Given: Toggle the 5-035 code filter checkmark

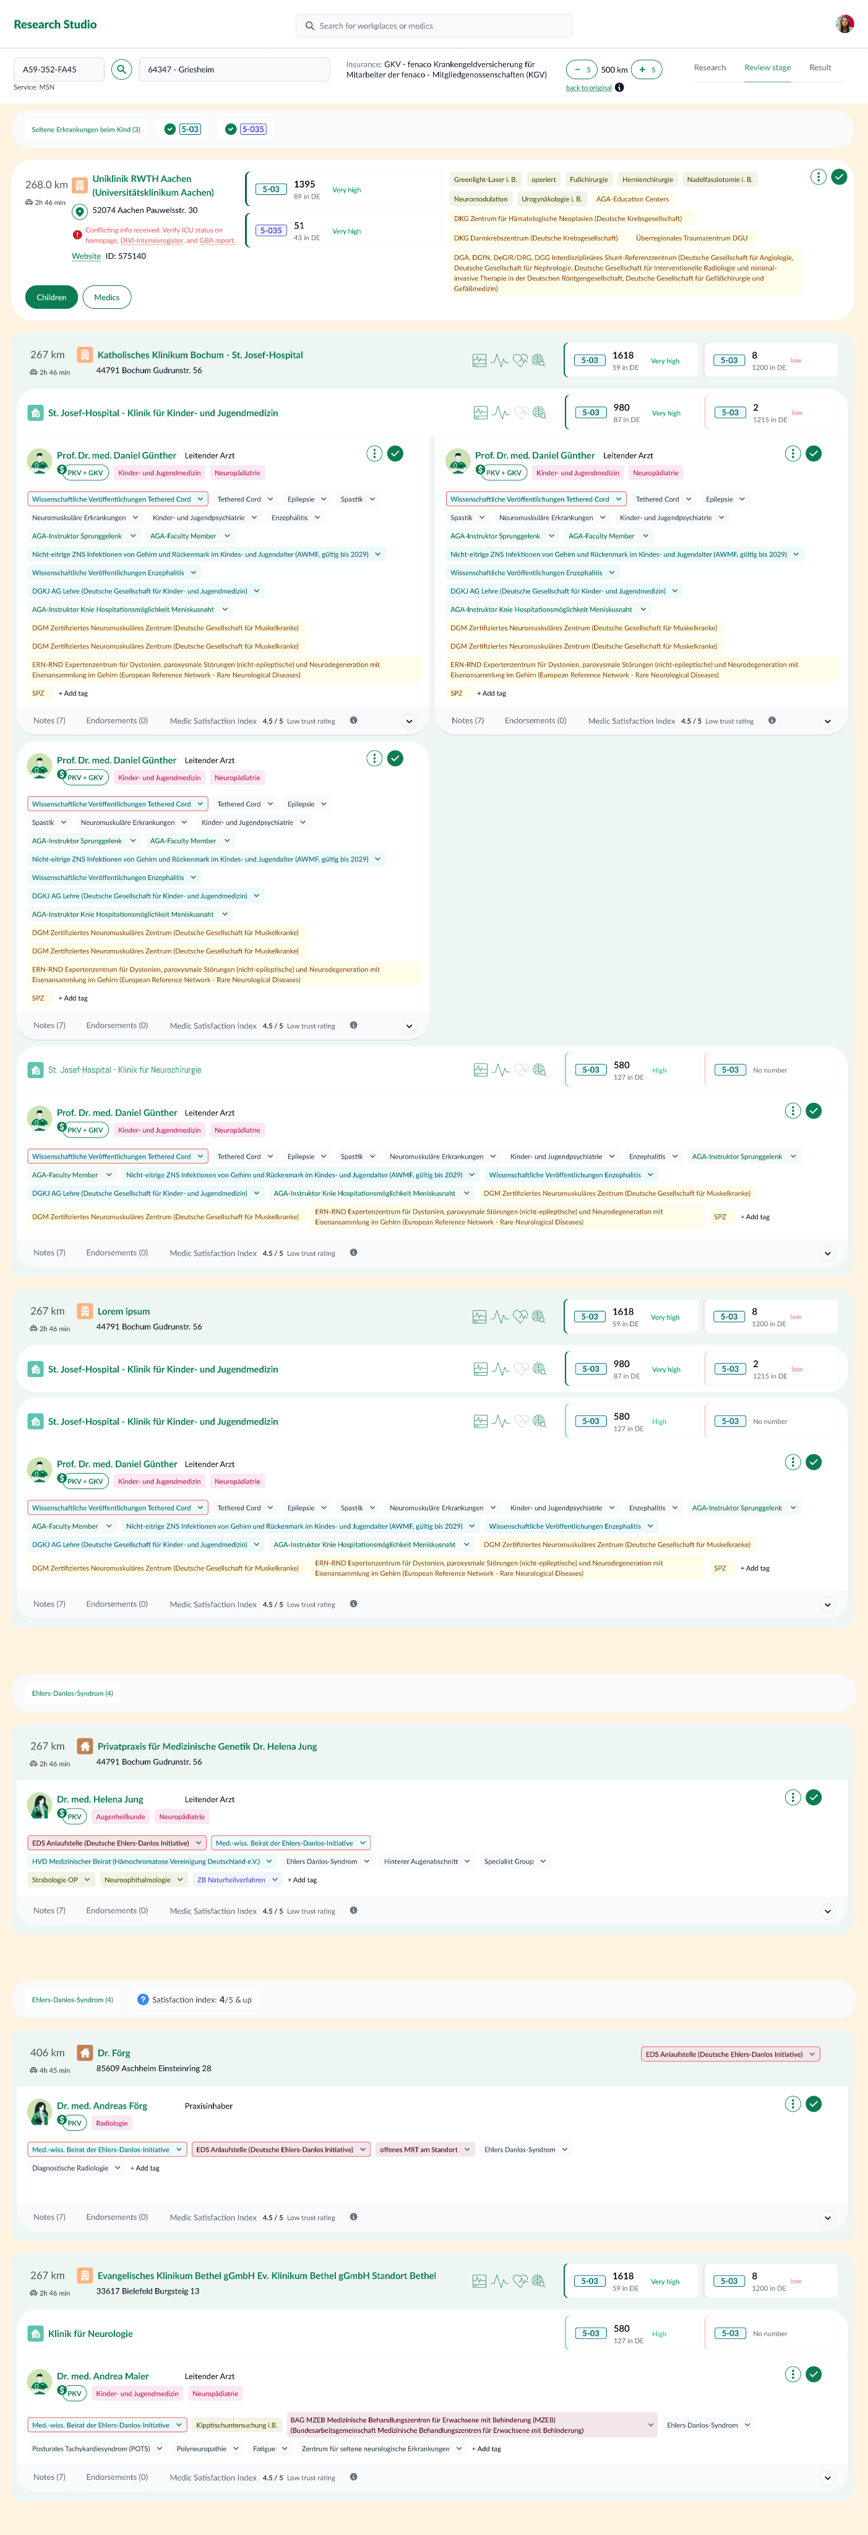Looking at the screenshot, I should pyautogui.click(x=230, y=129).
